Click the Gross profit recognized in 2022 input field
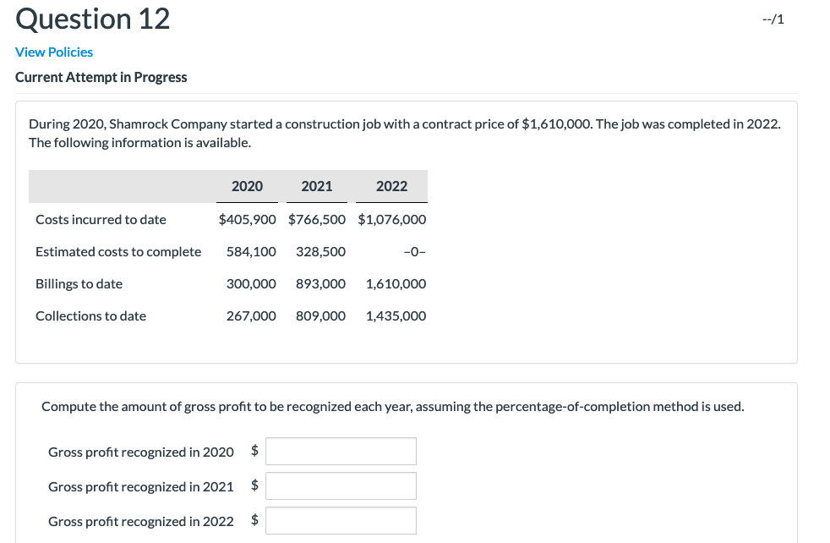The height and width of the screenshot is (543, 830). pyautogui.click(x=341, y=520)
